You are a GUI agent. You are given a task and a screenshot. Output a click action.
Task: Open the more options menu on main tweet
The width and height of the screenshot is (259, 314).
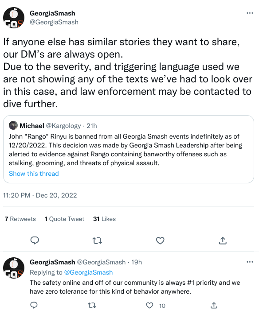[x=250, y=13]
